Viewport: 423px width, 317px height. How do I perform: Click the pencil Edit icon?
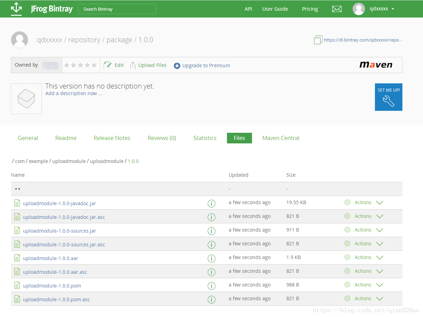(x=107, y=65)
